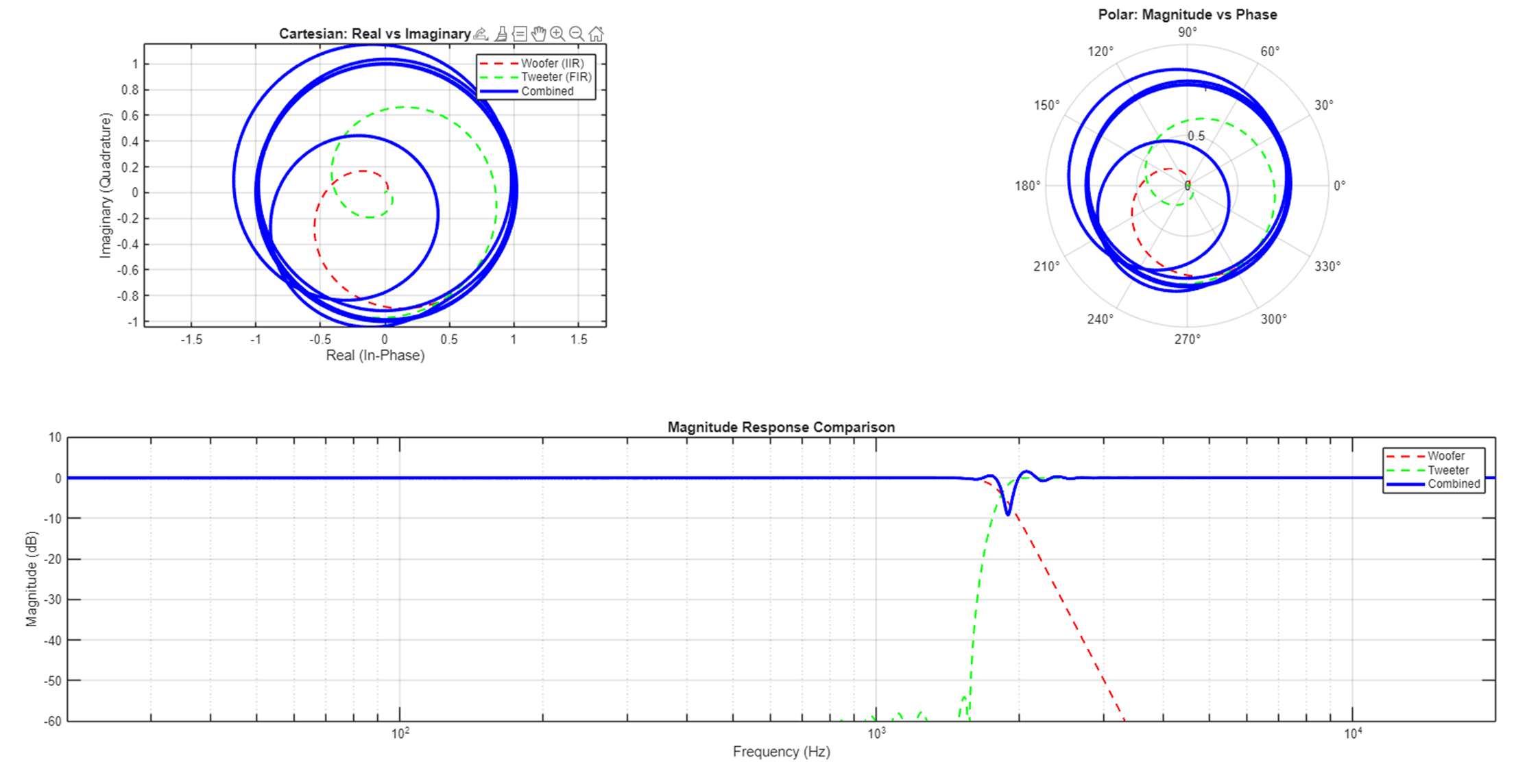Click the -30 tick on magnitude y-axis

[x=53, y=600]
